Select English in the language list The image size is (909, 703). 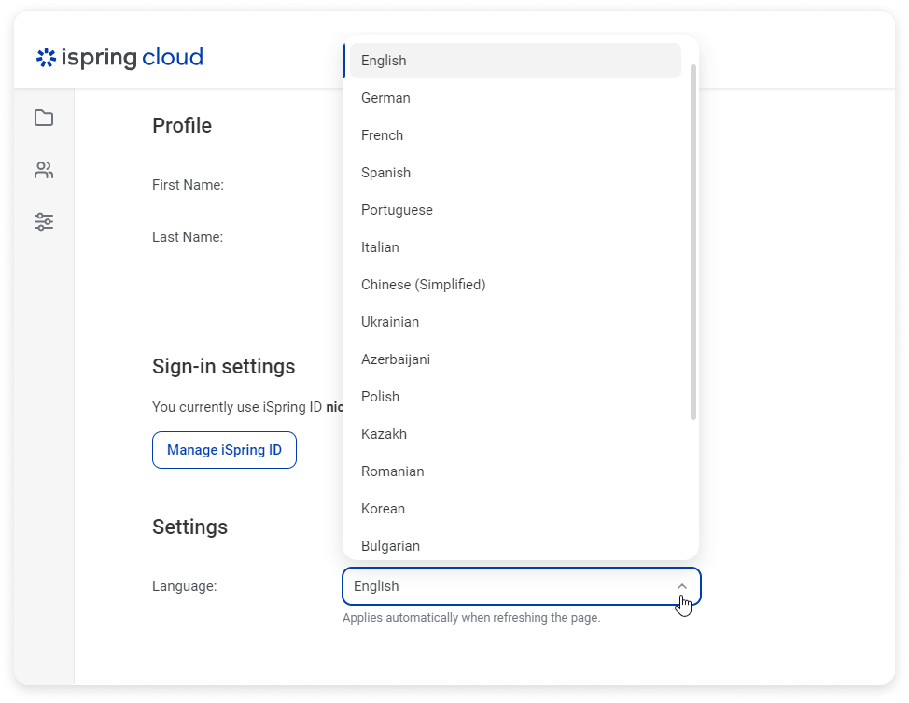[x=515, y=61]
